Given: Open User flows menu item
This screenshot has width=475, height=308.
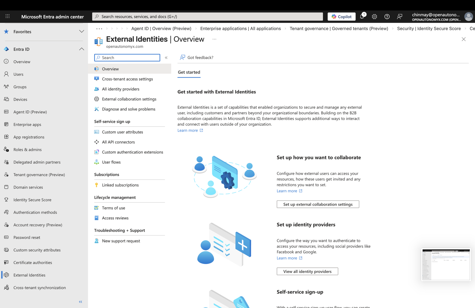Looking at the screenshot, I should click(111, 162).
